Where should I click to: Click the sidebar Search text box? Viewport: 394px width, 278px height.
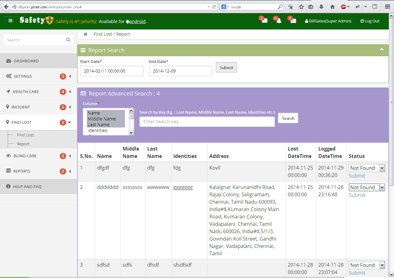pos(38,40)
